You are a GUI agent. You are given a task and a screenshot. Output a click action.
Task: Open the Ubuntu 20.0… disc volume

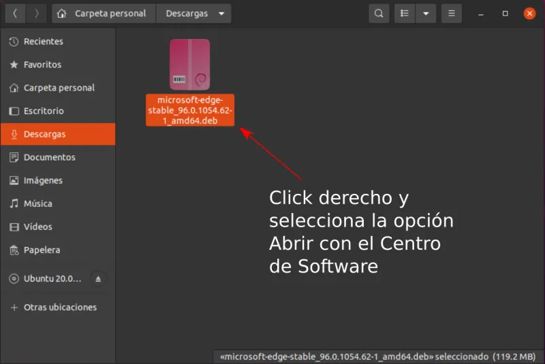coord(58,279)
